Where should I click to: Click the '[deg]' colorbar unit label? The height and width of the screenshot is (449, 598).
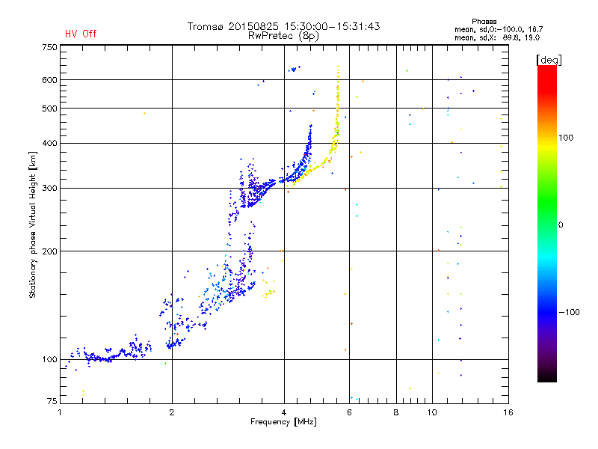pos(549,60)
